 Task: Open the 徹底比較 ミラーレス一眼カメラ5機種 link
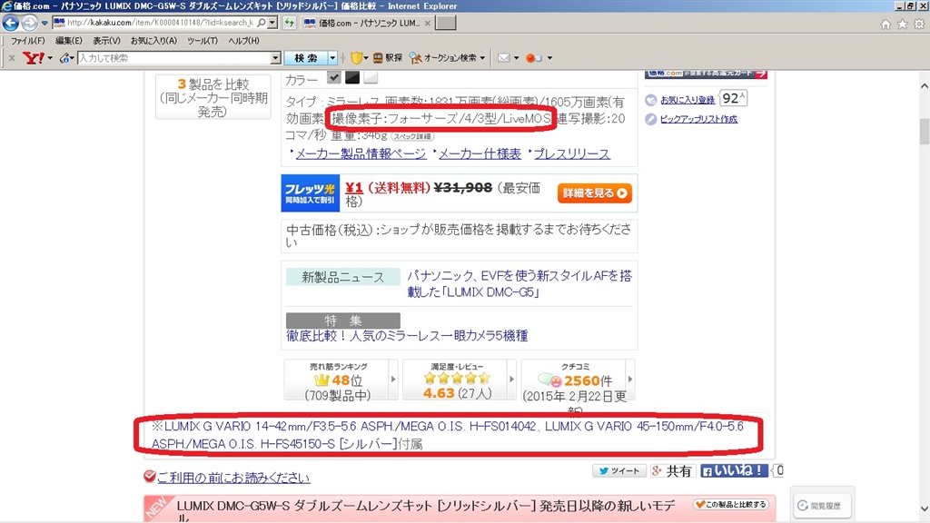pos(407,336)
